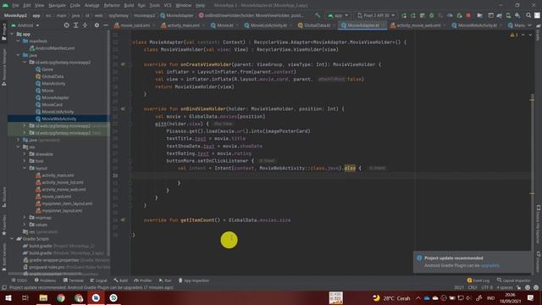This screenshot has width=542, height=305.
Task: Open Chrome from taskbar
Action: 61,297
